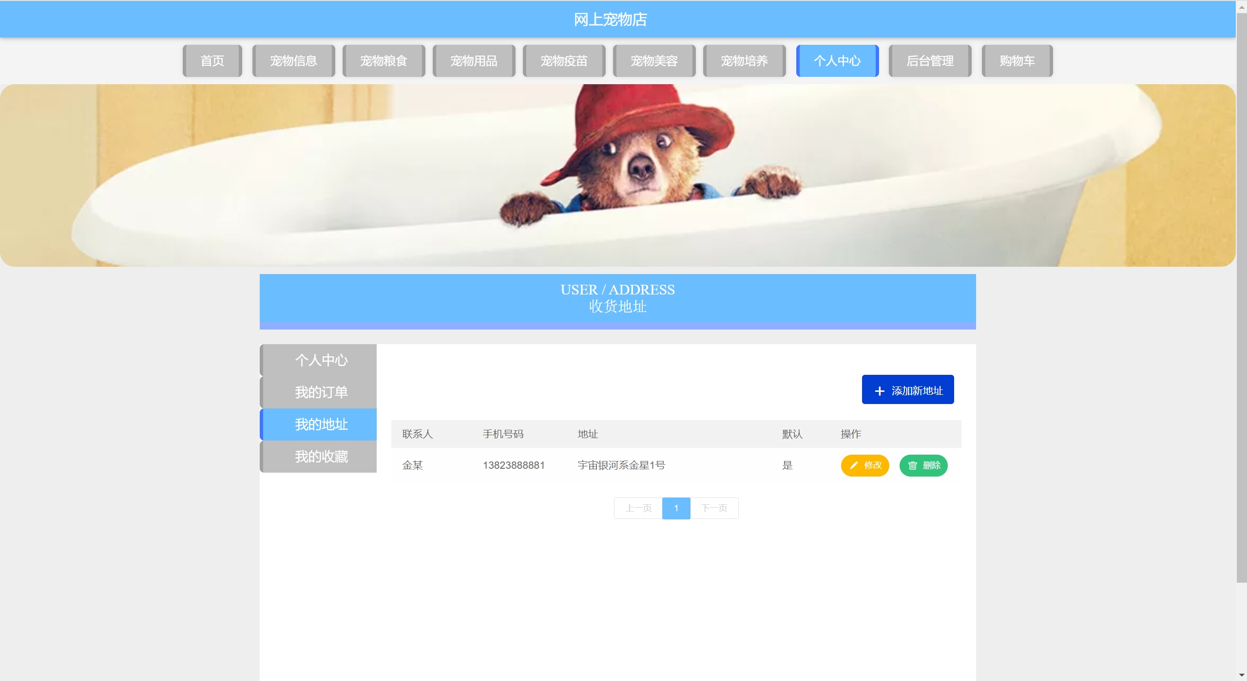Click the pencil icon in 修改 button
Image resolution: width=1247 pixels, height=681 pixels.
point(853,465)
